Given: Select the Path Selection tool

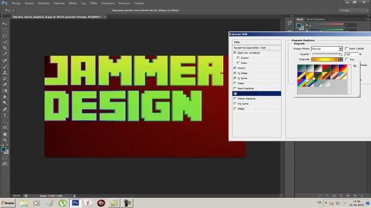Looking at the screenshot, I should (5, 121).
